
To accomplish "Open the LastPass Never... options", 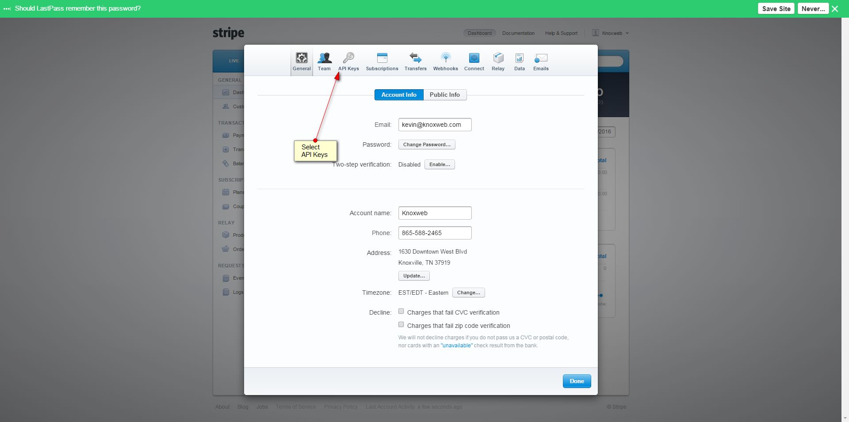I will coord(813,8).
